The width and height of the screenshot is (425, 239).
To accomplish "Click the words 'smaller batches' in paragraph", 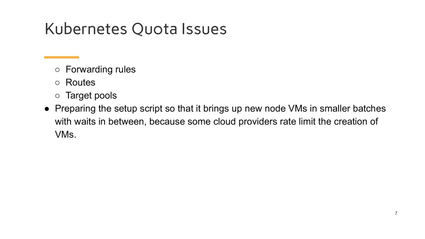I will click(353, 108).
